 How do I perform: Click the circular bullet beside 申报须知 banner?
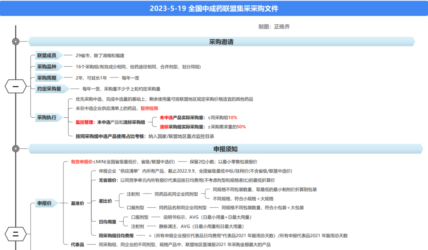pyautogui.click(x=15, y=149)
